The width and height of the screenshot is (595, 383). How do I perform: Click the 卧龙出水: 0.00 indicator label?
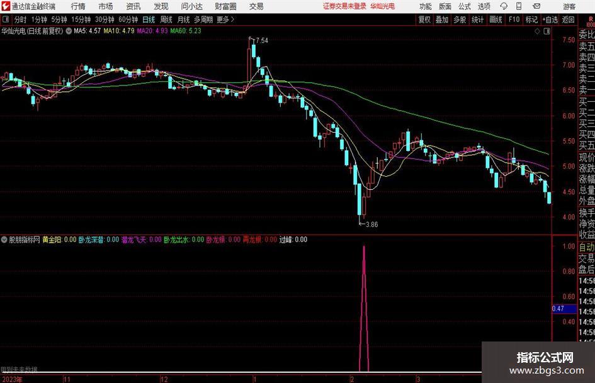tap(184, 239)
